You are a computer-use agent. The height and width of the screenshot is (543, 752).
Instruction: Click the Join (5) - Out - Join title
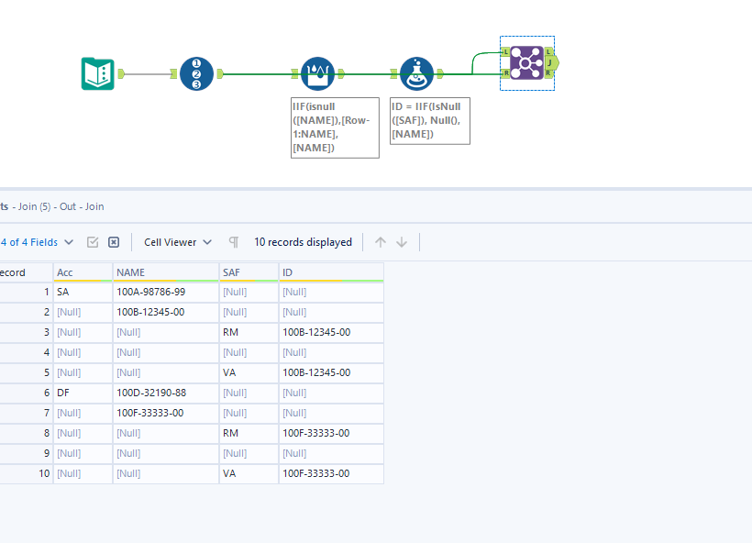61,206
